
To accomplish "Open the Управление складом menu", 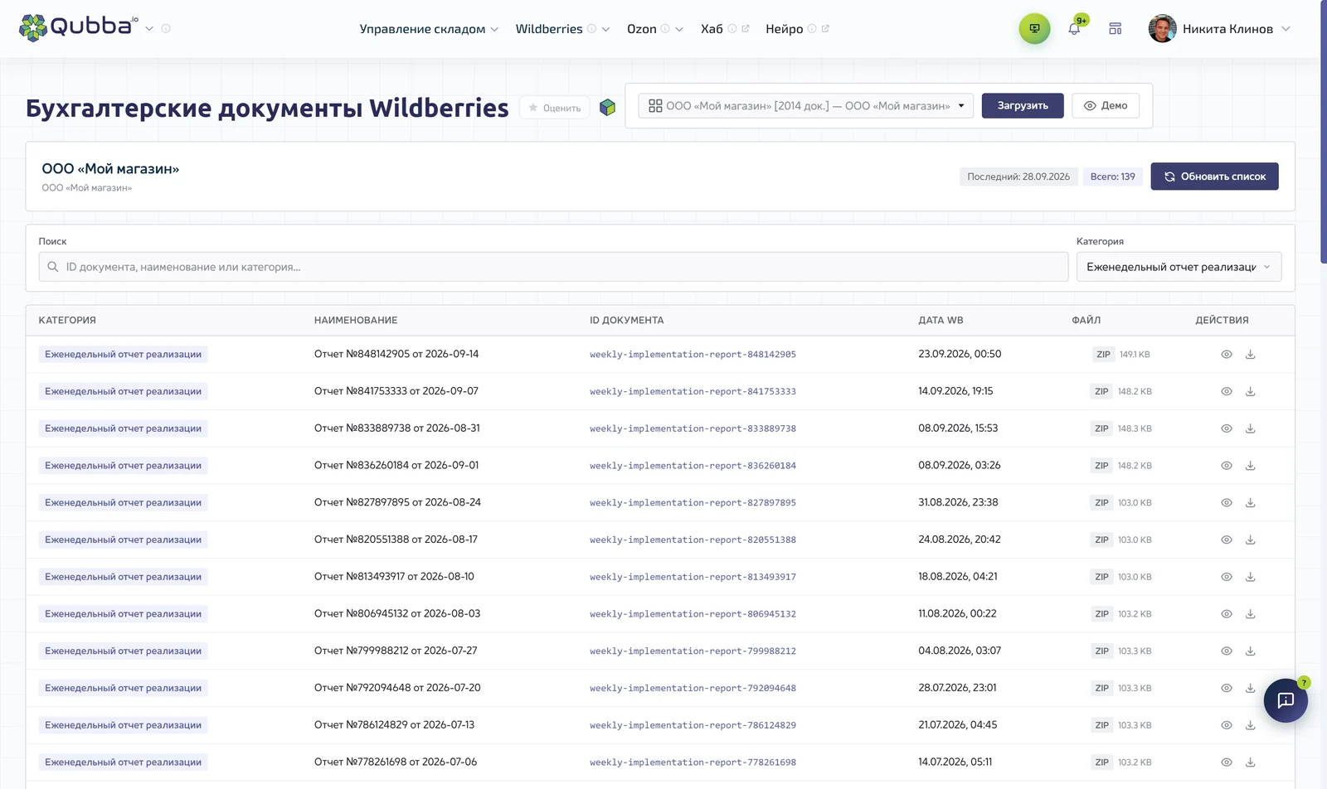I will tap(429, 29).
